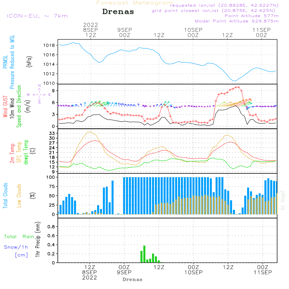Click the 100 cloud percentage axis value
The image size is (289, 289).
pos(51,177)
